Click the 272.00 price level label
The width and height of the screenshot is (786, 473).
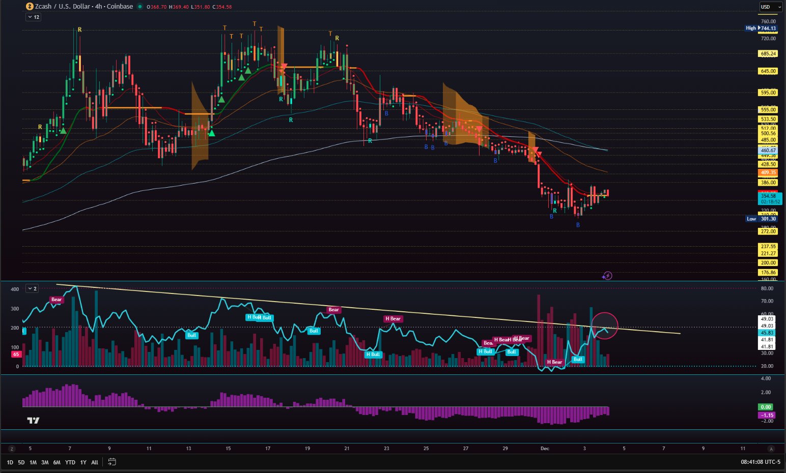(768, 231)
